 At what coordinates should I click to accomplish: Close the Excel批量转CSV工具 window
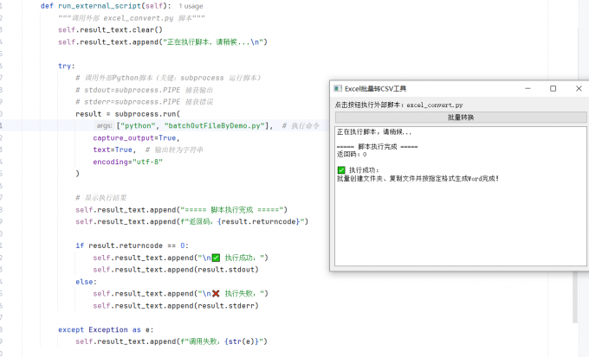[x=579, y=88]
